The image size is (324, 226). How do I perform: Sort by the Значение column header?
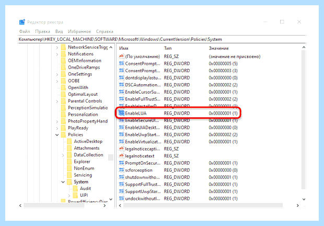(x=218, y=48)
